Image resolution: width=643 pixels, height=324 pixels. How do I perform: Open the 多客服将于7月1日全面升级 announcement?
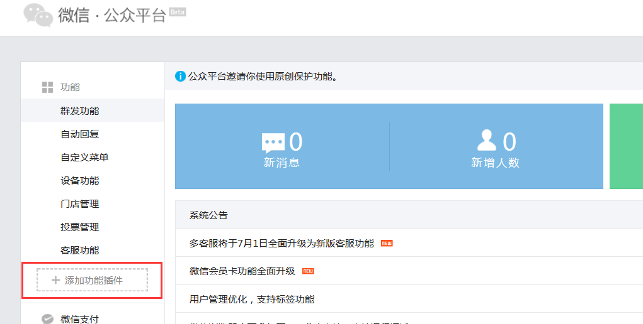[x=282, y=244]
